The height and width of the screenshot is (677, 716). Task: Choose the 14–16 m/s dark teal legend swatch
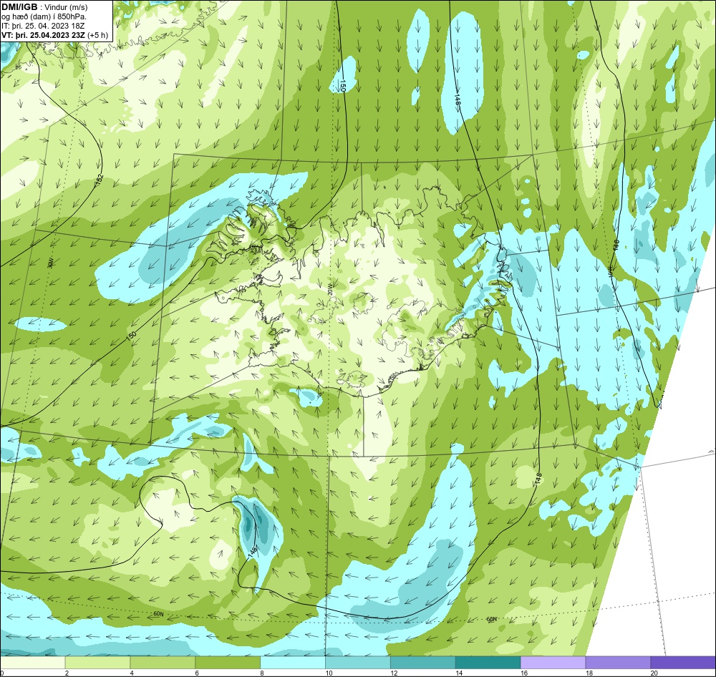(488, 662)
